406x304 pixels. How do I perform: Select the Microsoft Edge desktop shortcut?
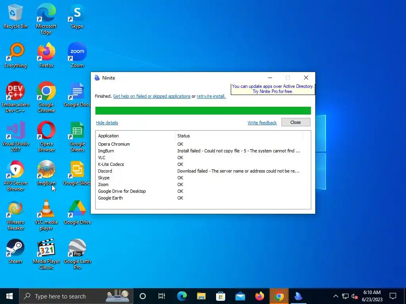(x=46, y=19)
